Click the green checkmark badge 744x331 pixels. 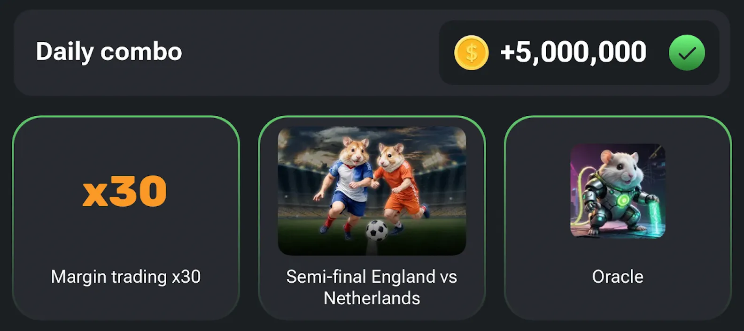(687, 53)
